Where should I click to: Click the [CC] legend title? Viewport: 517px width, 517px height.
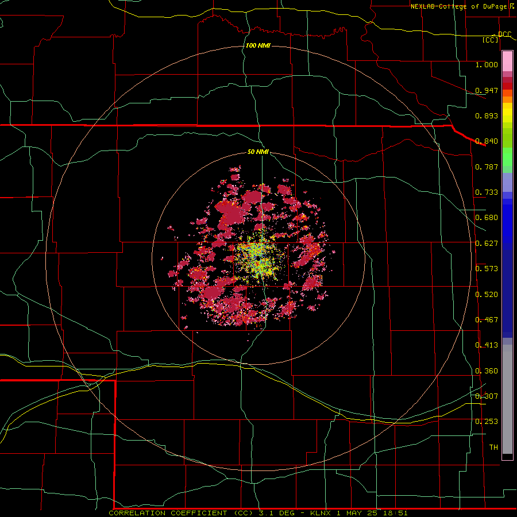491,40
